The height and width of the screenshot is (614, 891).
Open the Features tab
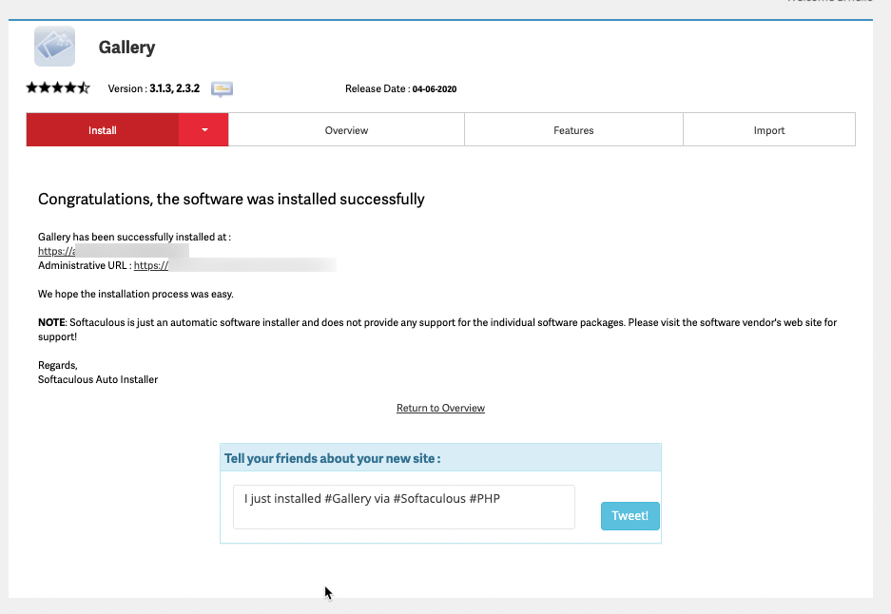pos(573,130)
